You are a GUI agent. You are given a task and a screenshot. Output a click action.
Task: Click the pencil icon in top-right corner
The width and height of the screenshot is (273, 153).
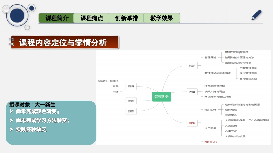point(256,15)
